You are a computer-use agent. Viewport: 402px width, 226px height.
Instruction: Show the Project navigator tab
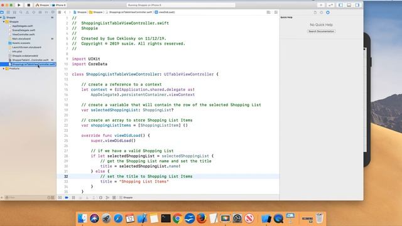pos(2,12)
